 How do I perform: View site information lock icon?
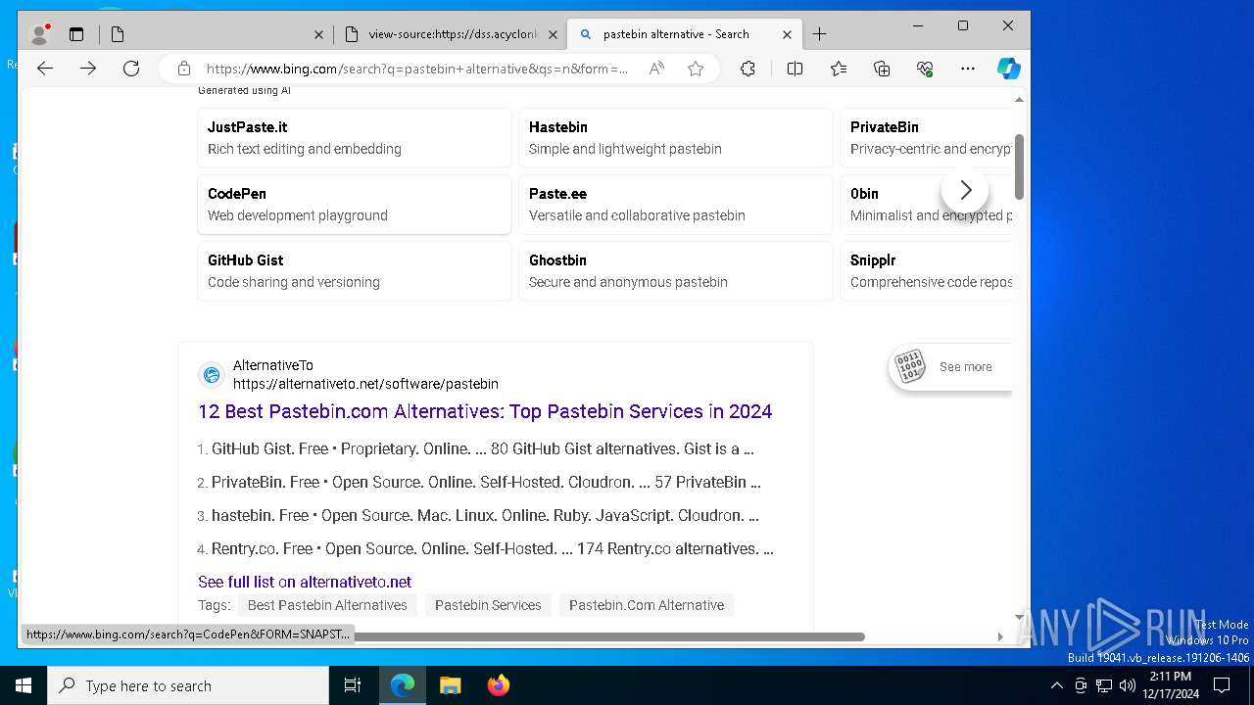pyautogui.click(x=183, y=69)
